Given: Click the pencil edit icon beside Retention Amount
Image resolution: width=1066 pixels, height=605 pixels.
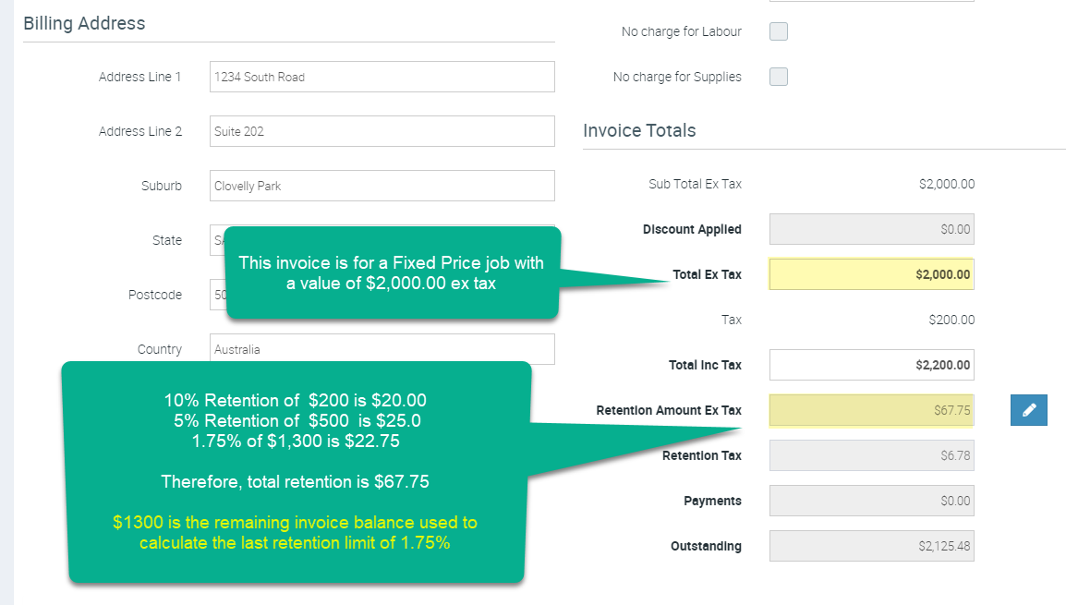Looking at the screenshot, I should point(1028,410).
